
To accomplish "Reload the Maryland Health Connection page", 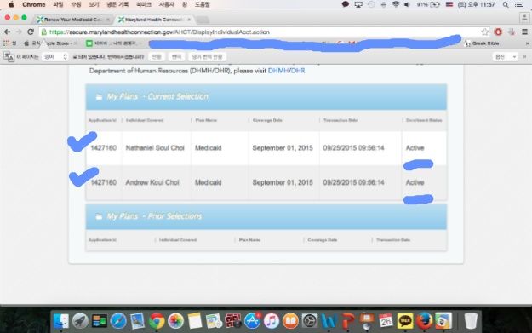I will [30, 32].
